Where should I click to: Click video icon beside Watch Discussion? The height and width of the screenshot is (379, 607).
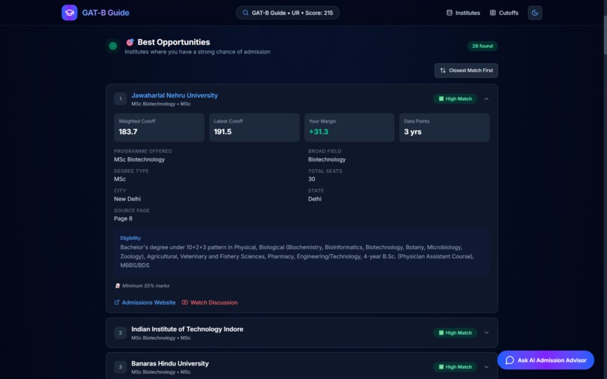[185, 302]
